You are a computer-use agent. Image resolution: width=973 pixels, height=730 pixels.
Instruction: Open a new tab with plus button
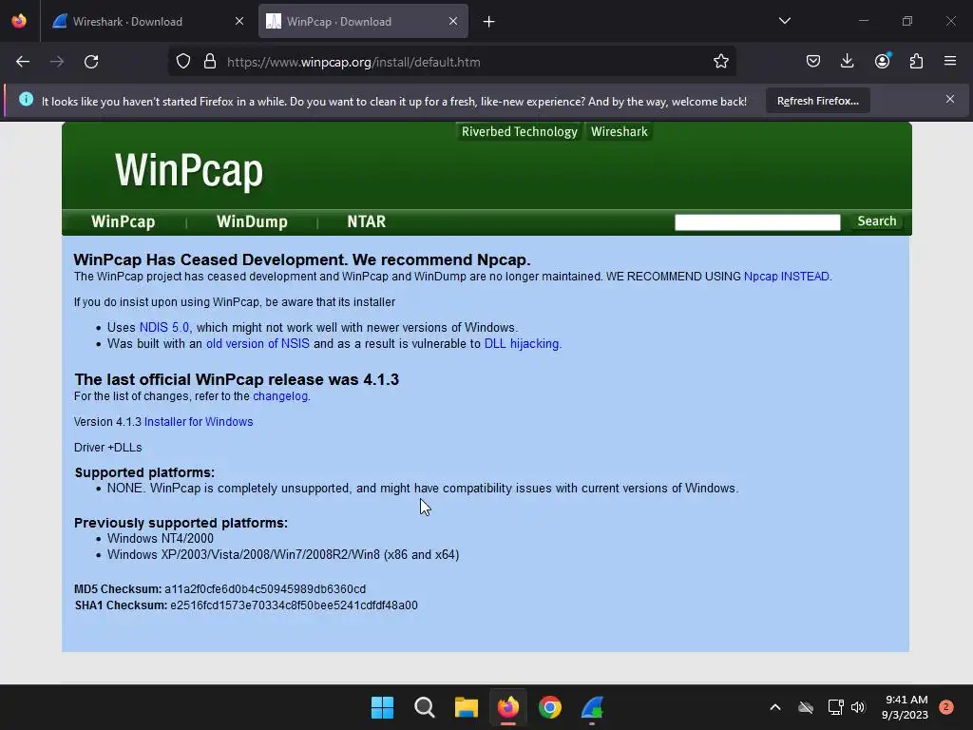click(x=489, y=22)
